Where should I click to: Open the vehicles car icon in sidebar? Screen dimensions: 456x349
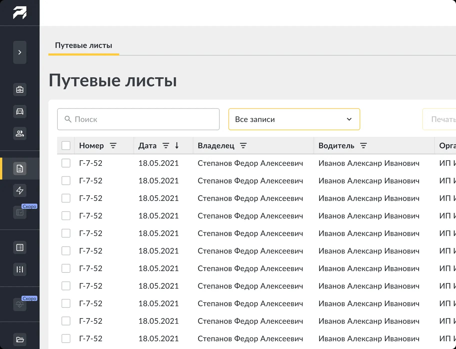[20, 111]
